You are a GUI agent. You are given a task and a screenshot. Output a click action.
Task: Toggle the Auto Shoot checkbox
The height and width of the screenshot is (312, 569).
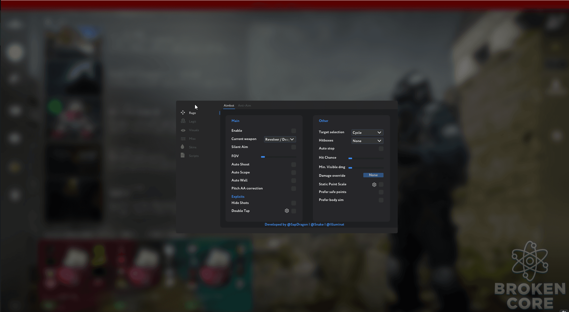click(293, 165)
